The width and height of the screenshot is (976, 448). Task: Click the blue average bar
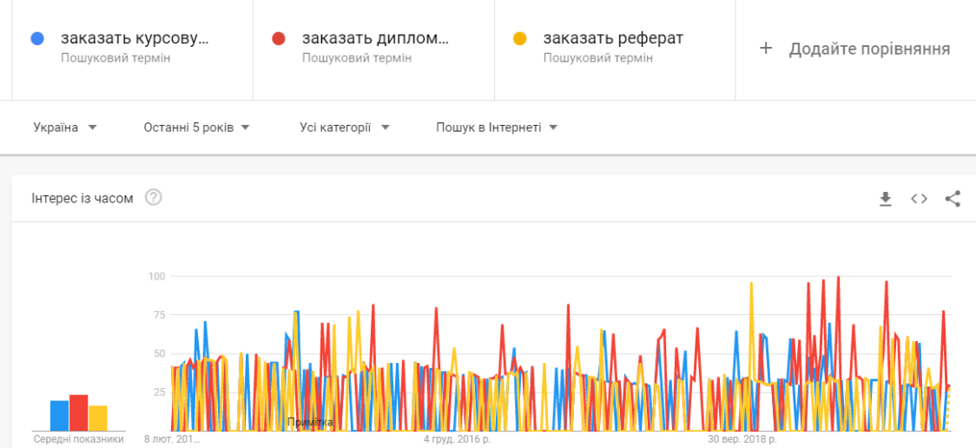coord(60,416)
